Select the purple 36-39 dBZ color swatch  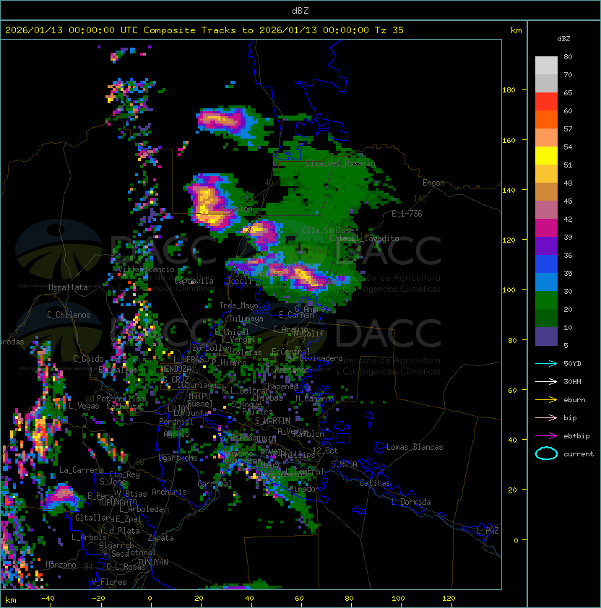point(546,246)
